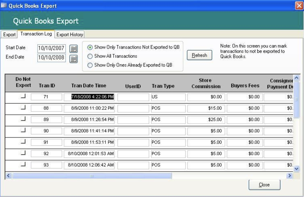
Task: Click the horizontal scrollbar left arrow
Action: (8, 176)
